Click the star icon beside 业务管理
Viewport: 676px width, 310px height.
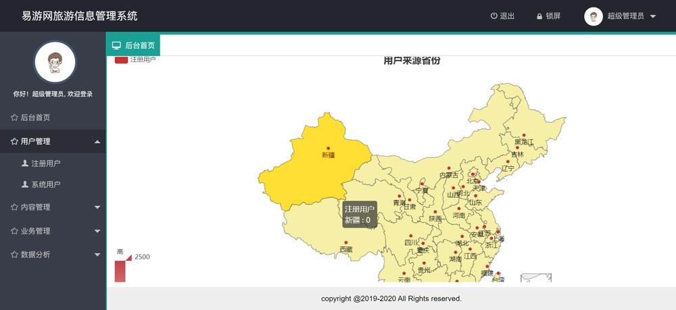(x=14, y=231)
